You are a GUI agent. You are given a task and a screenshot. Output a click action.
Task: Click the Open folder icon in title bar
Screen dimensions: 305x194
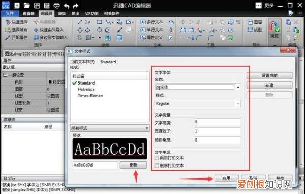[26, 6]
